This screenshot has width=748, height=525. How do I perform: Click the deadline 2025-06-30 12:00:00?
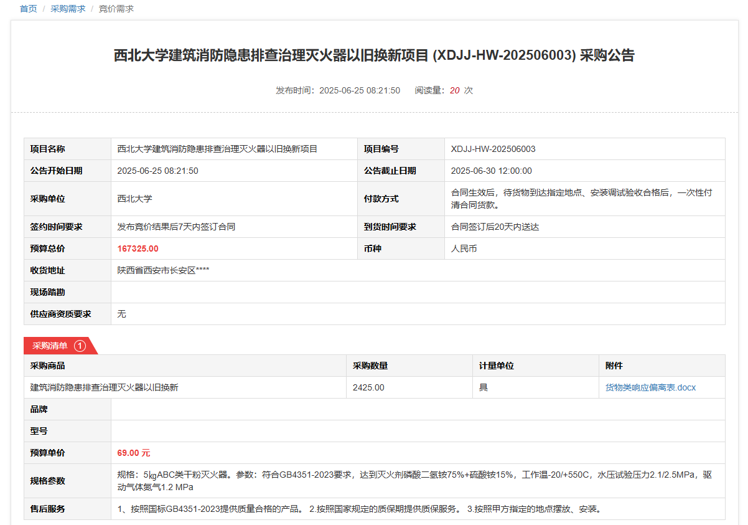491,171
